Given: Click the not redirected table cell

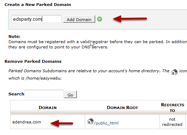Looking at the screenshot, I should tap(172, 122).
